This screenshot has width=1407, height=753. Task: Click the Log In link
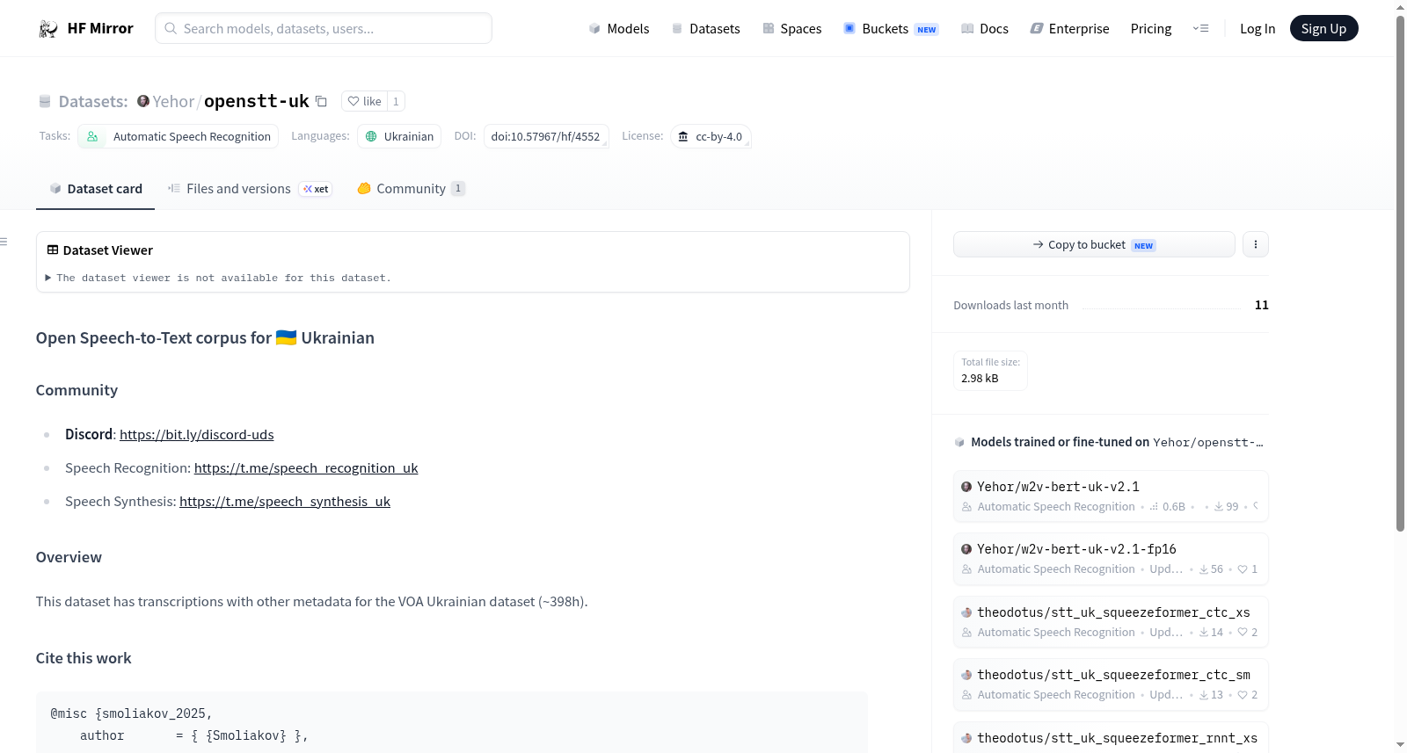point(1258,29)
